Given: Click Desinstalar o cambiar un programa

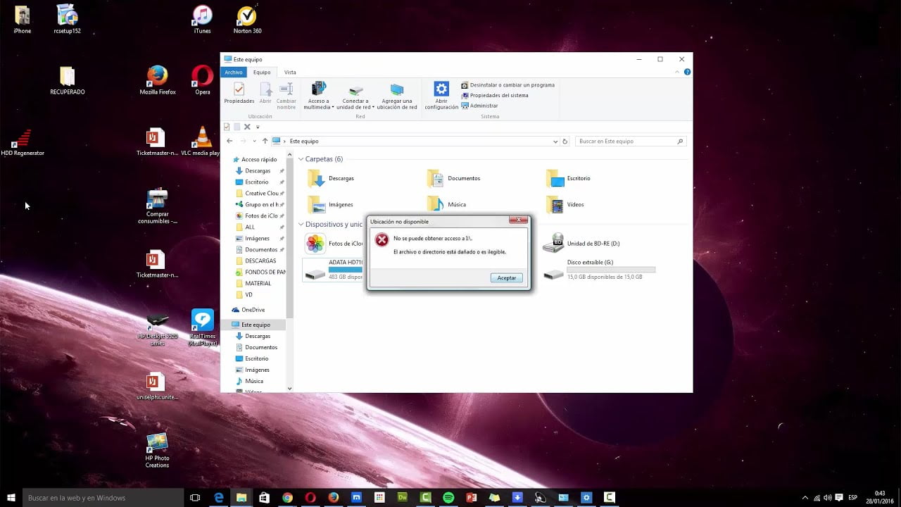Looking at the screenshot, I should (x=508, y=84).
